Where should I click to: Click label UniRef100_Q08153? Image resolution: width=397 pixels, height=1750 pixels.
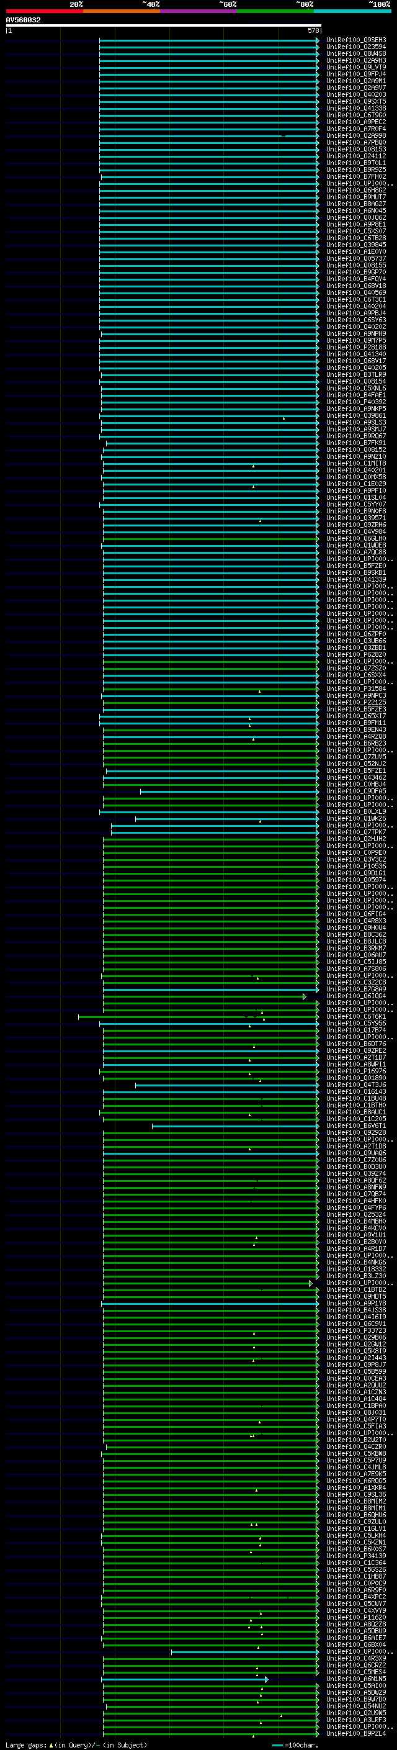pos(355,150)
